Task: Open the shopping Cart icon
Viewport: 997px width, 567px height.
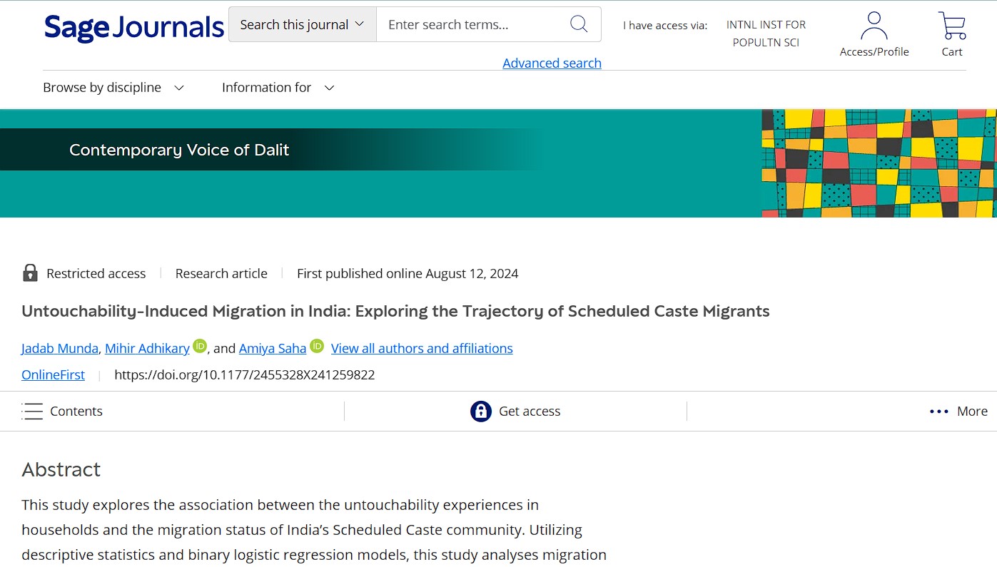Action: tap(952, 26)
